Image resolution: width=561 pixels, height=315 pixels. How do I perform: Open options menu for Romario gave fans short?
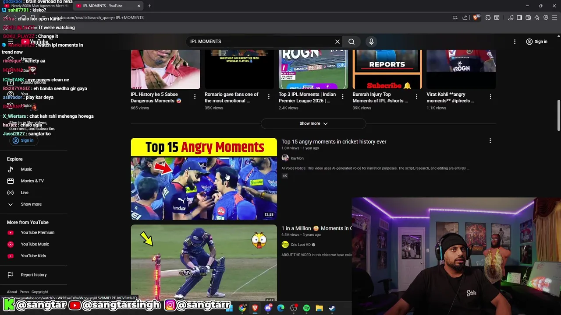[269, 97]
